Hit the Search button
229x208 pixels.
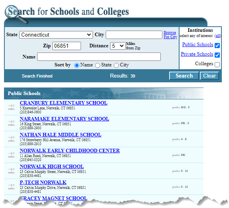coord(184,76)
